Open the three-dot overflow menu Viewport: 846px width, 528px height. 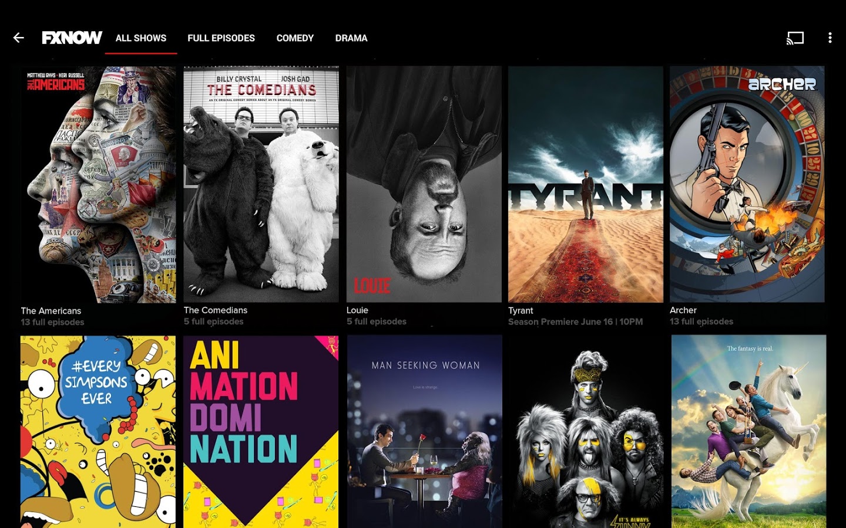[830, 38]
